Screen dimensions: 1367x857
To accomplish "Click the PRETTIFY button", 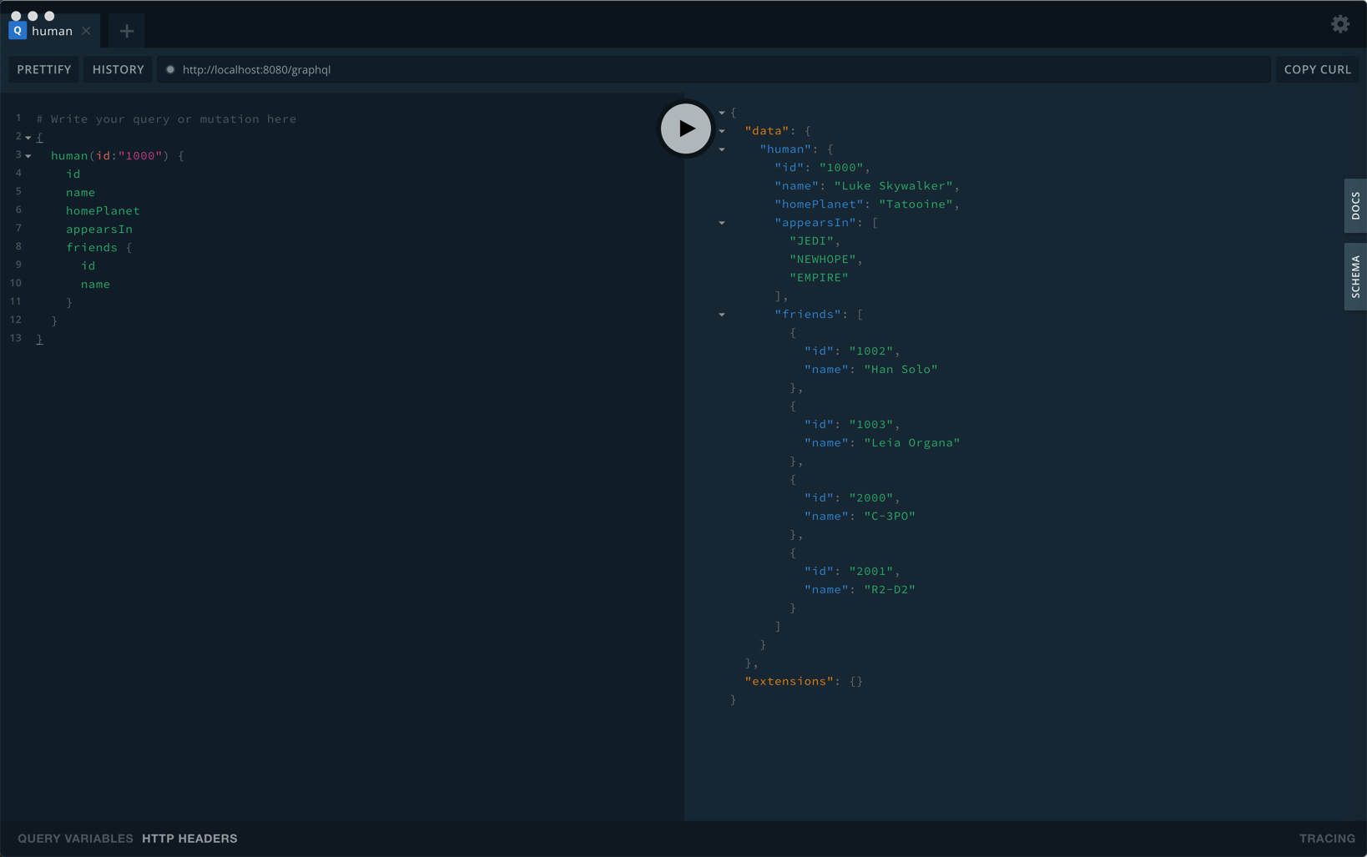I will (44, 69).
